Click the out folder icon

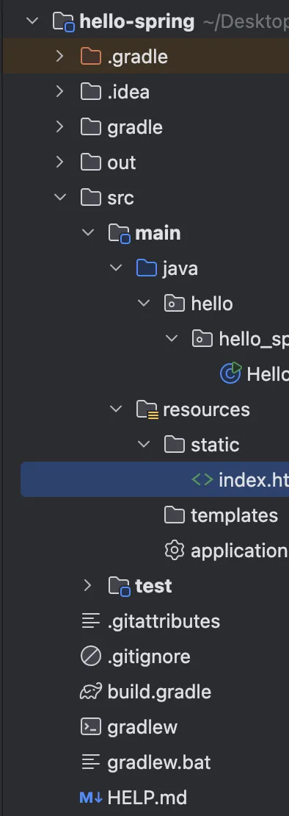point(91,162)
